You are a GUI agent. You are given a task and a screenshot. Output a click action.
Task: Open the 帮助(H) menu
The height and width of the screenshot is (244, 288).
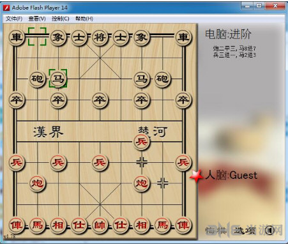pos(84,19)
